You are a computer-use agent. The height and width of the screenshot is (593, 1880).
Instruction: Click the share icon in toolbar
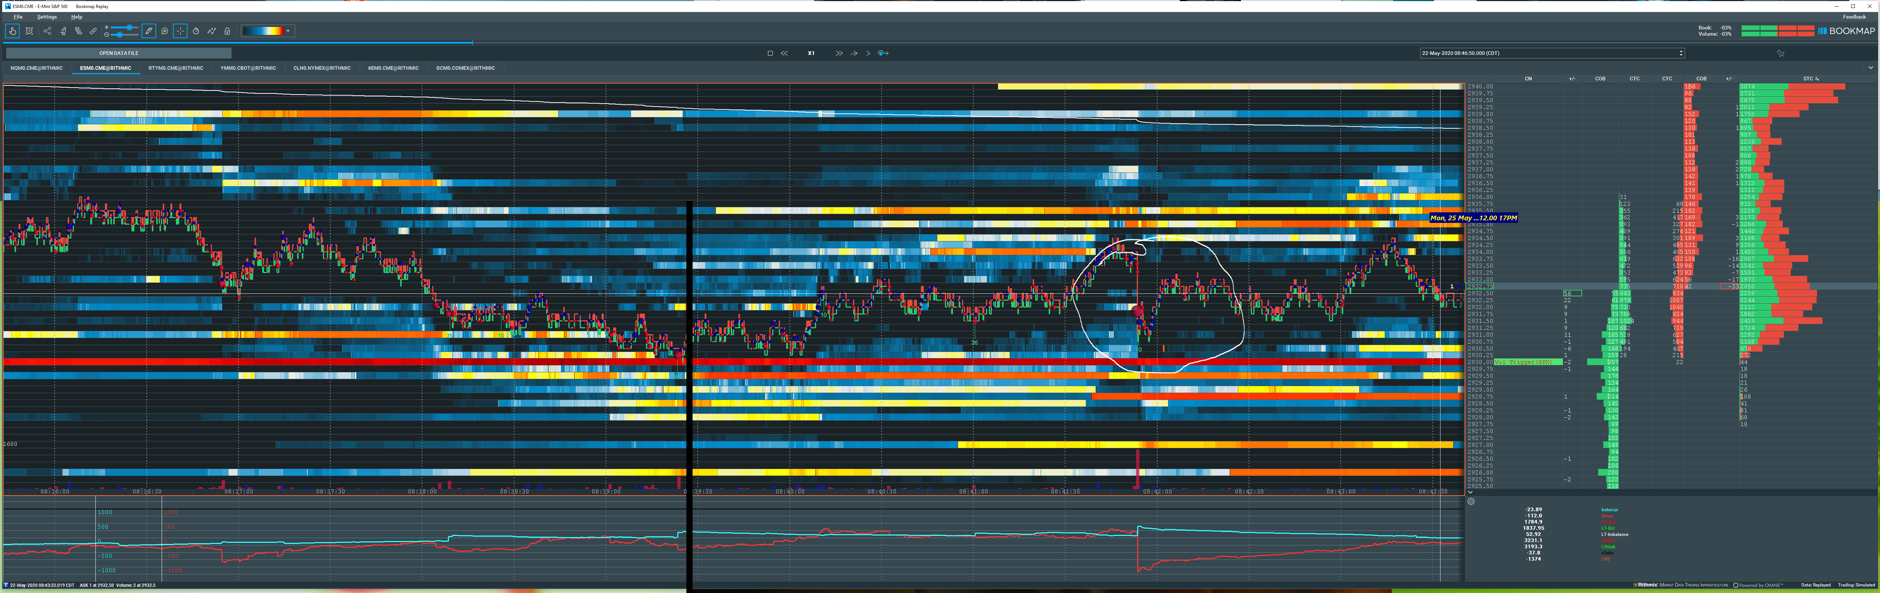[47, 31]
